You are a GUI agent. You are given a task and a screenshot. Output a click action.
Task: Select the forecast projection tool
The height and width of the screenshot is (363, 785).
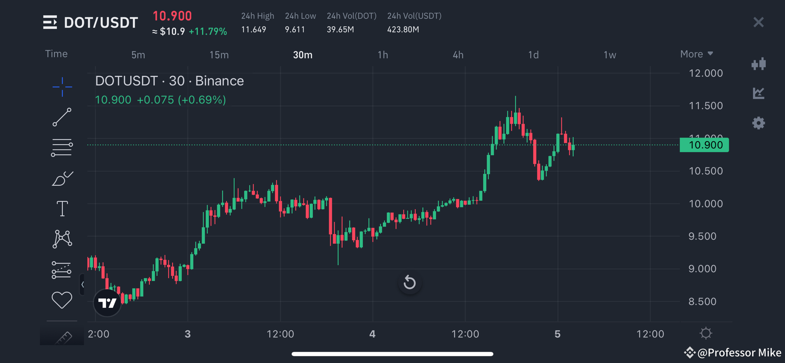click(x=62, y=269)
